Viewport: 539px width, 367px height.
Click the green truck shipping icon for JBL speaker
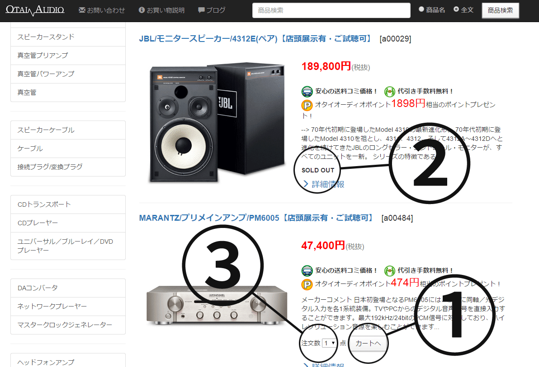[307, 91]
